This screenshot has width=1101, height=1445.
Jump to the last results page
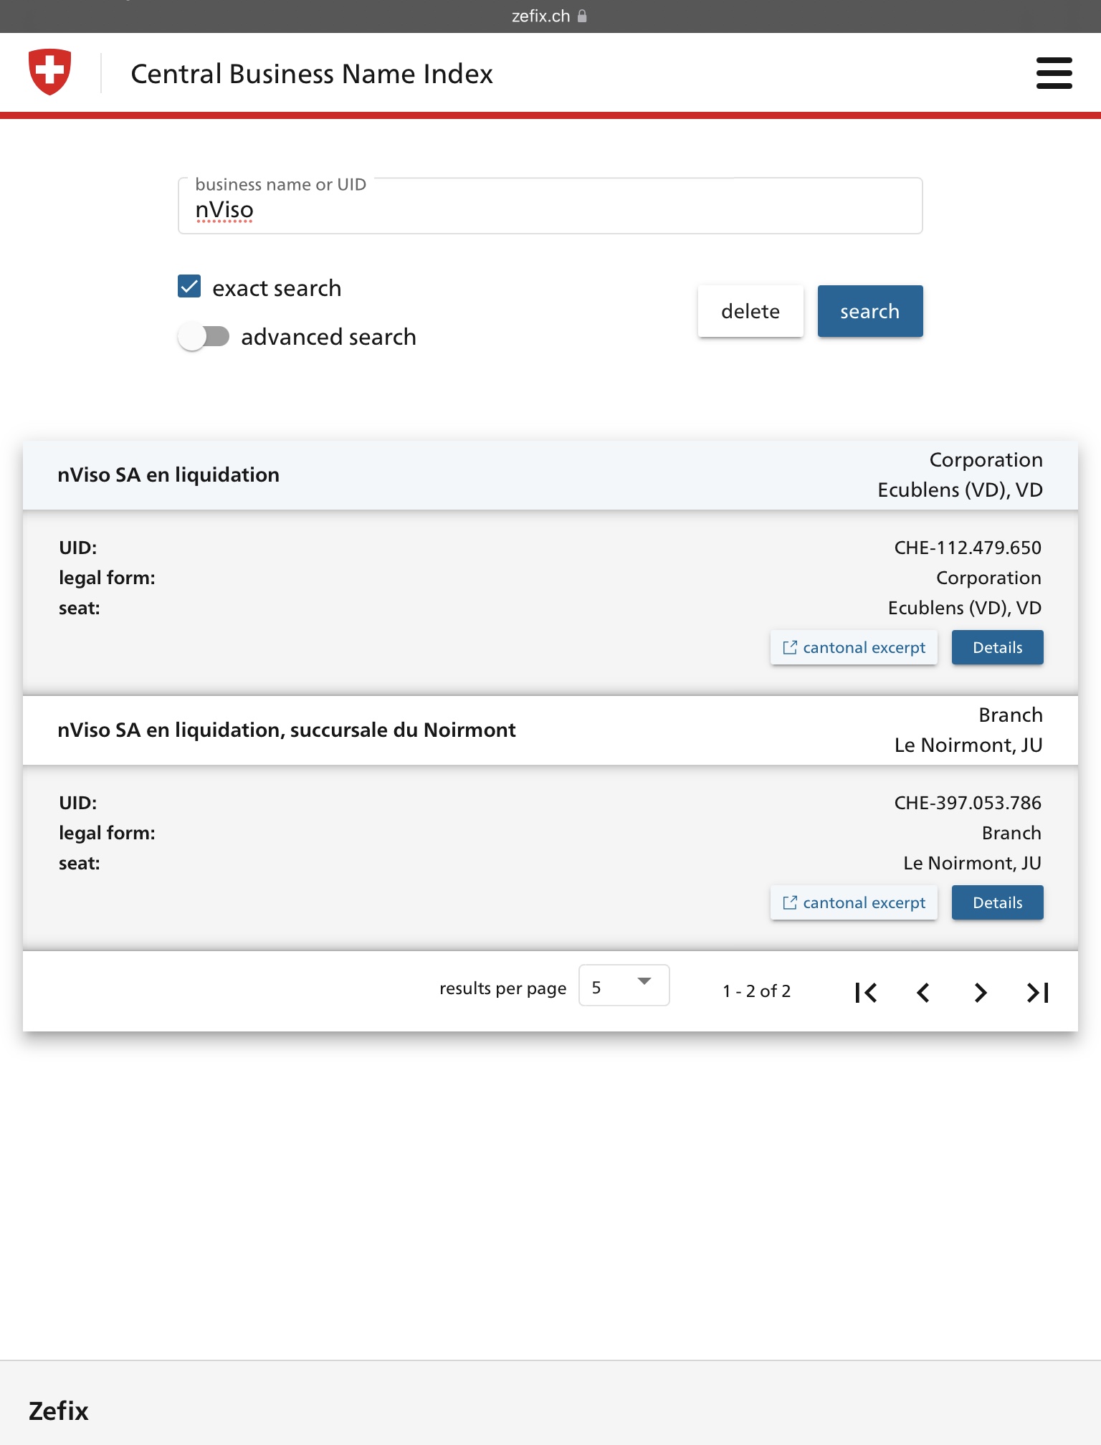pos(1038,992)
